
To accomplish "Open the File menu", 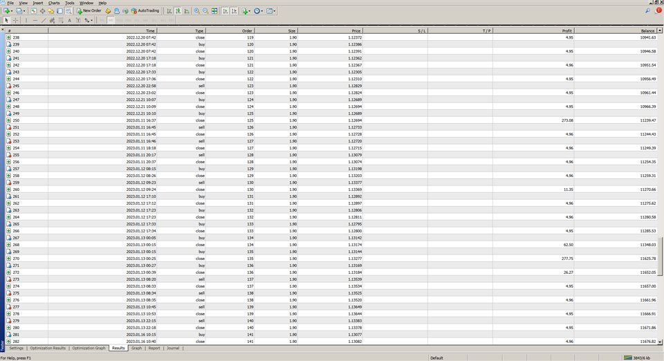I will click(x=10, y=3).
